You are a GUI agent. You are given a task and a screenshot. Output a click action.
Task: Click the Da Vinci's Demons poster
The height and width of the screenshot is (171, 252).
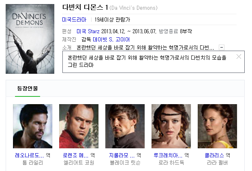[x=30, y=39]
